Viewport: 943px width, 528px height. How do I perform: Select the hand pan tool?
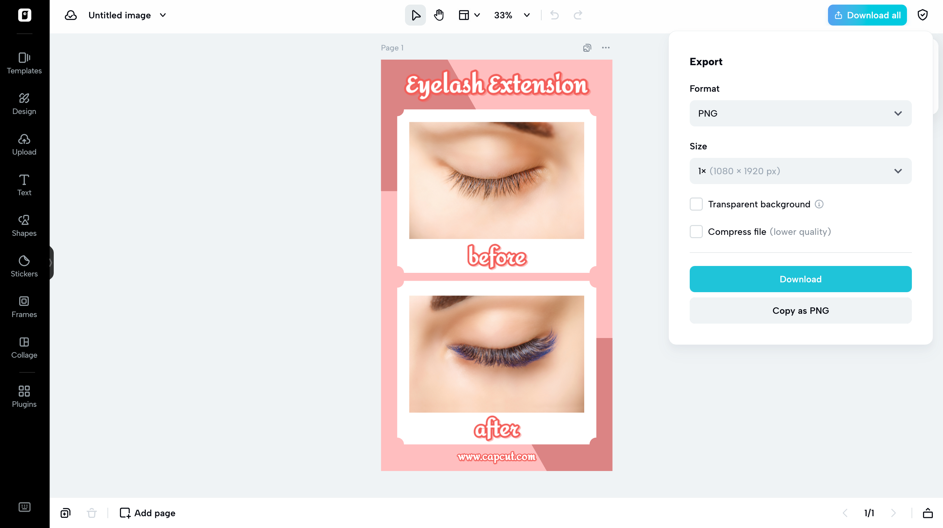tap(438, 15)
